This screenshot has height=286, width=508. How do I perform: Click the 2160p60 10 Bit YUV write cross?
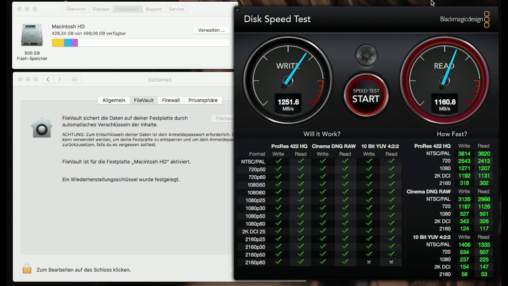369,262
